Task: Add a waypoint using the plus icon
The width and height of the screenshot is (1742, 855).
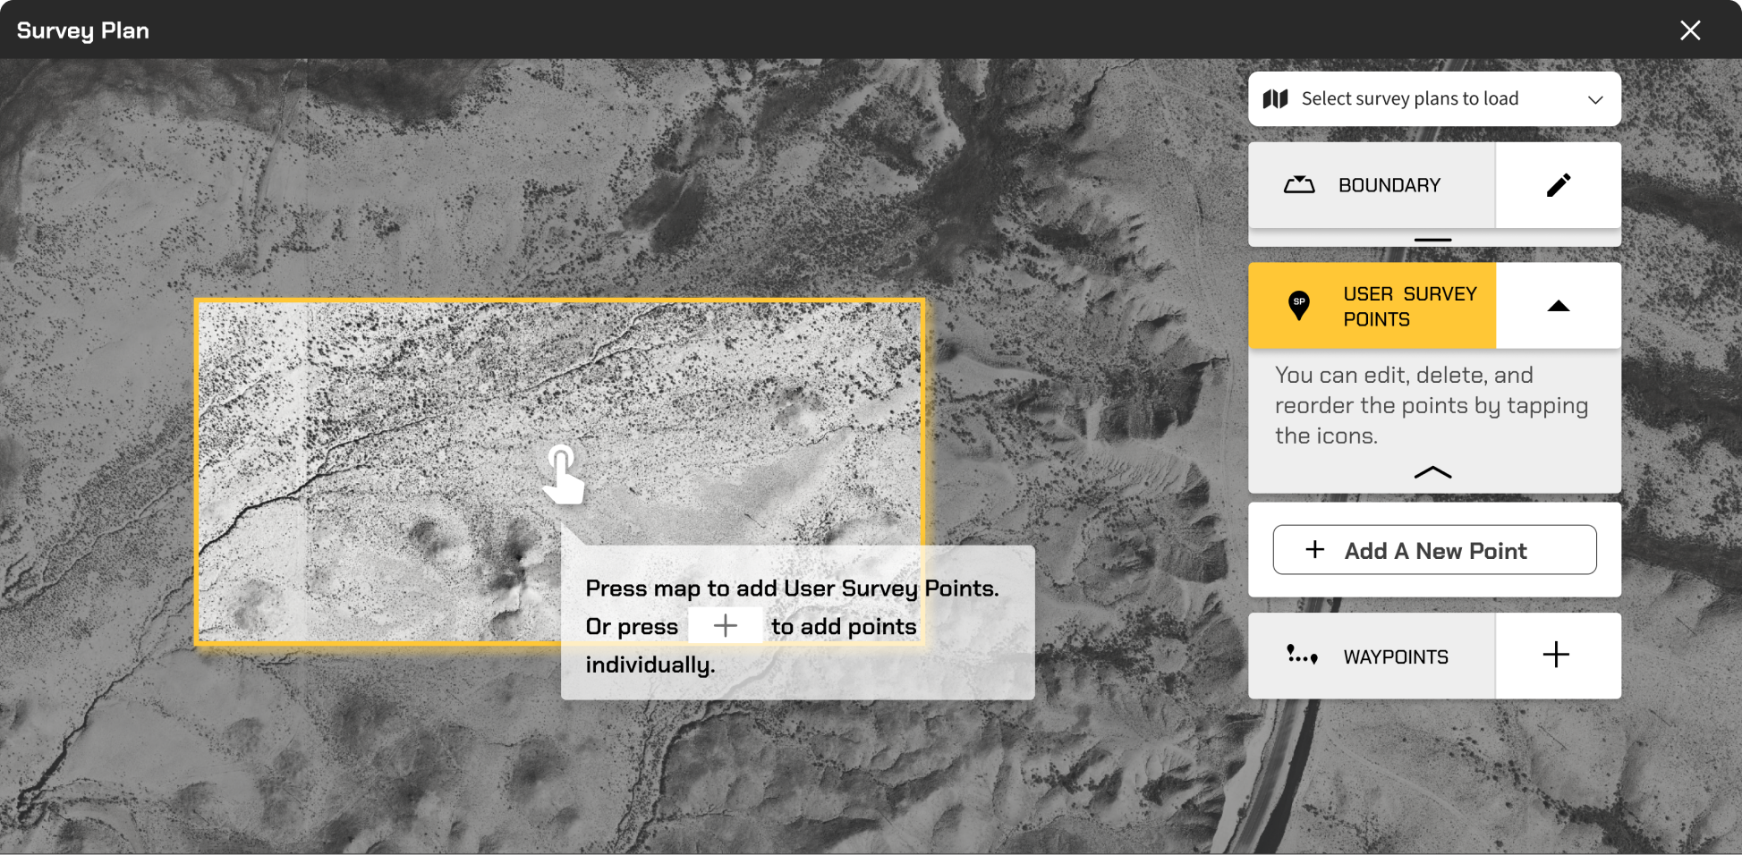Action: click(x=1557, y=656)
